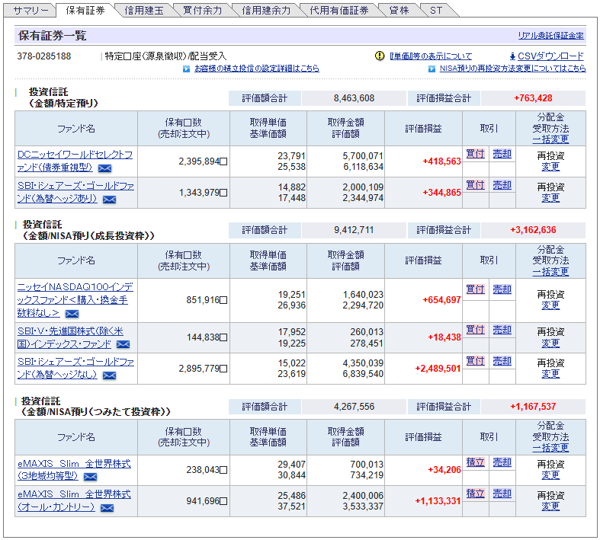The height and width of the screenshot is (540, 600).
Task: Open ニッセイNASDAQ100インデックスファンド link
Action: point(75,299)
